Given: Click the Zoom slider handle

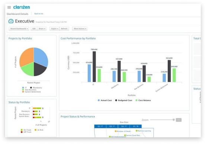Looking at the screenshot, I should tap(174, 120).
